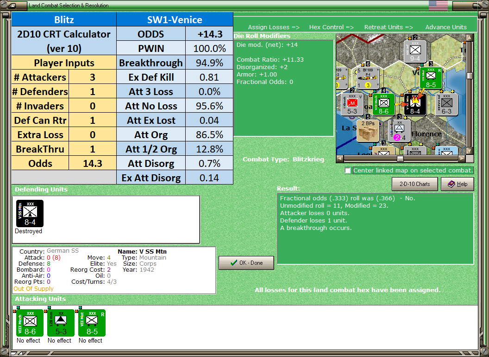Click the map's vertical scrollbar down arrow
Screen dimensions: 489x357
pos(470,151)
